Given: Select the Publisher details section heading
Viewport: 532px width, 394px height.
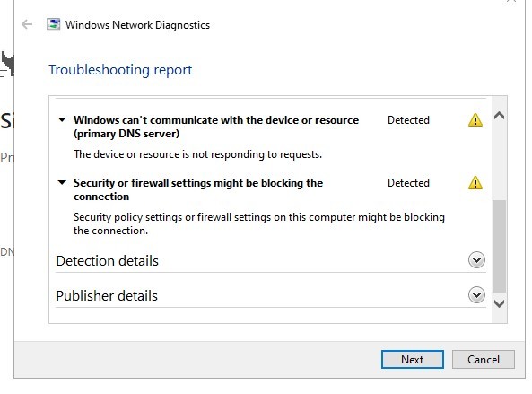Looking at the screenshot, I should point(107,295).
